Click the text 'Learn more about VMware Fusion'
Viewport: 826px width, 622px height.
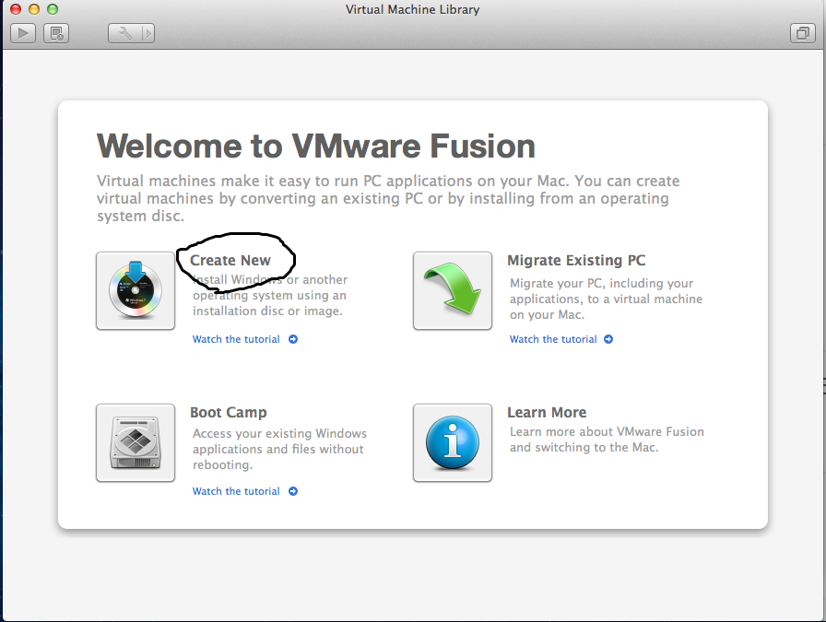607,432
